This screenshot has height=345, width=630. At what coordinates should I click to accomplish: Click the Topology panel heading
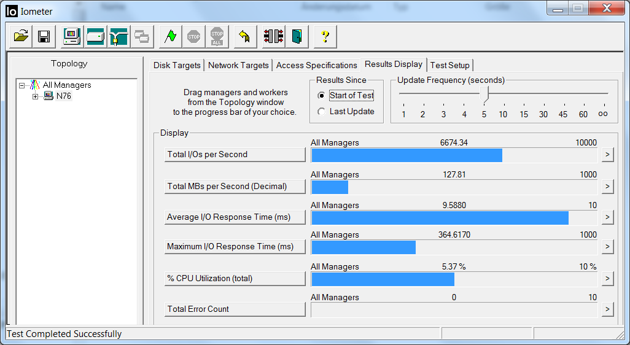pyautogui.click(x=69, y=63)
